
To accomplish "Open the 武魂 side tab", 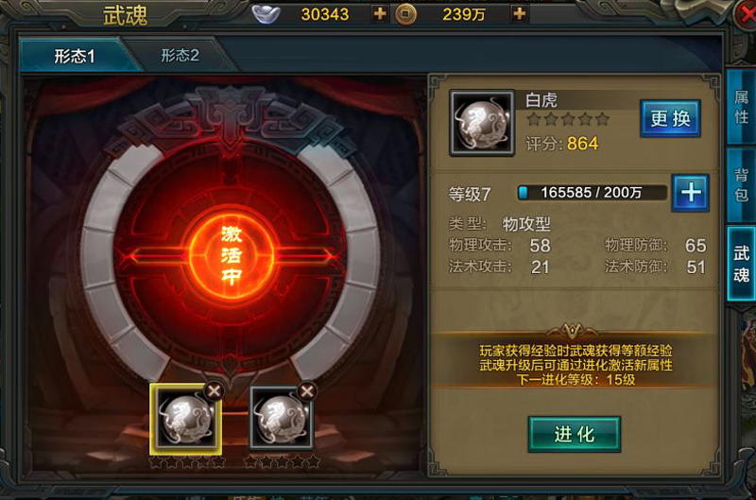I will click(x=741, y=264).
